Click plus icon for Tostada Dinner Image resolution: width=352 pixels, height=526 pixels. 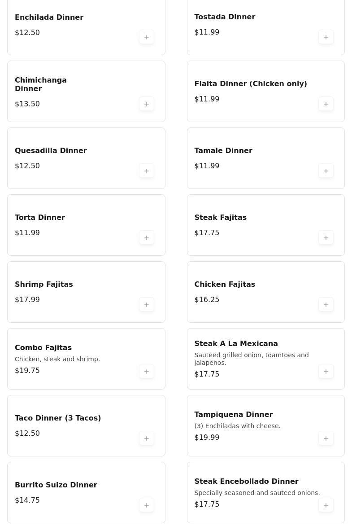(x=326, y=37)
